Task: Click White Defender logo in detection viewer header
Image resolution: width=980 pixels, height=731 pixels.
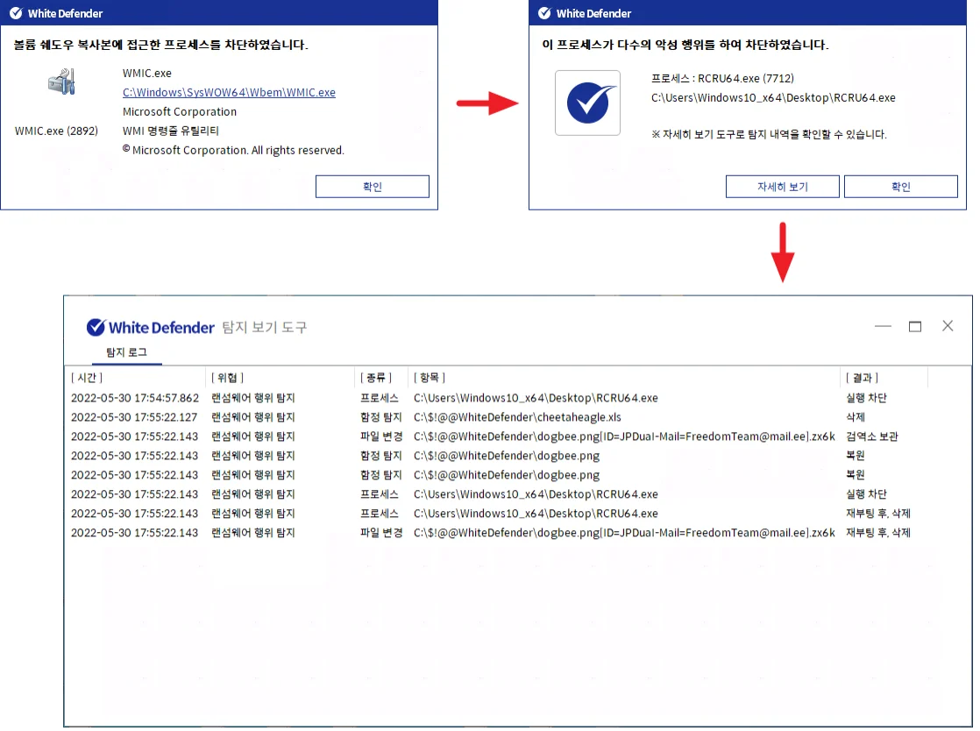Action: coord(150,327)
